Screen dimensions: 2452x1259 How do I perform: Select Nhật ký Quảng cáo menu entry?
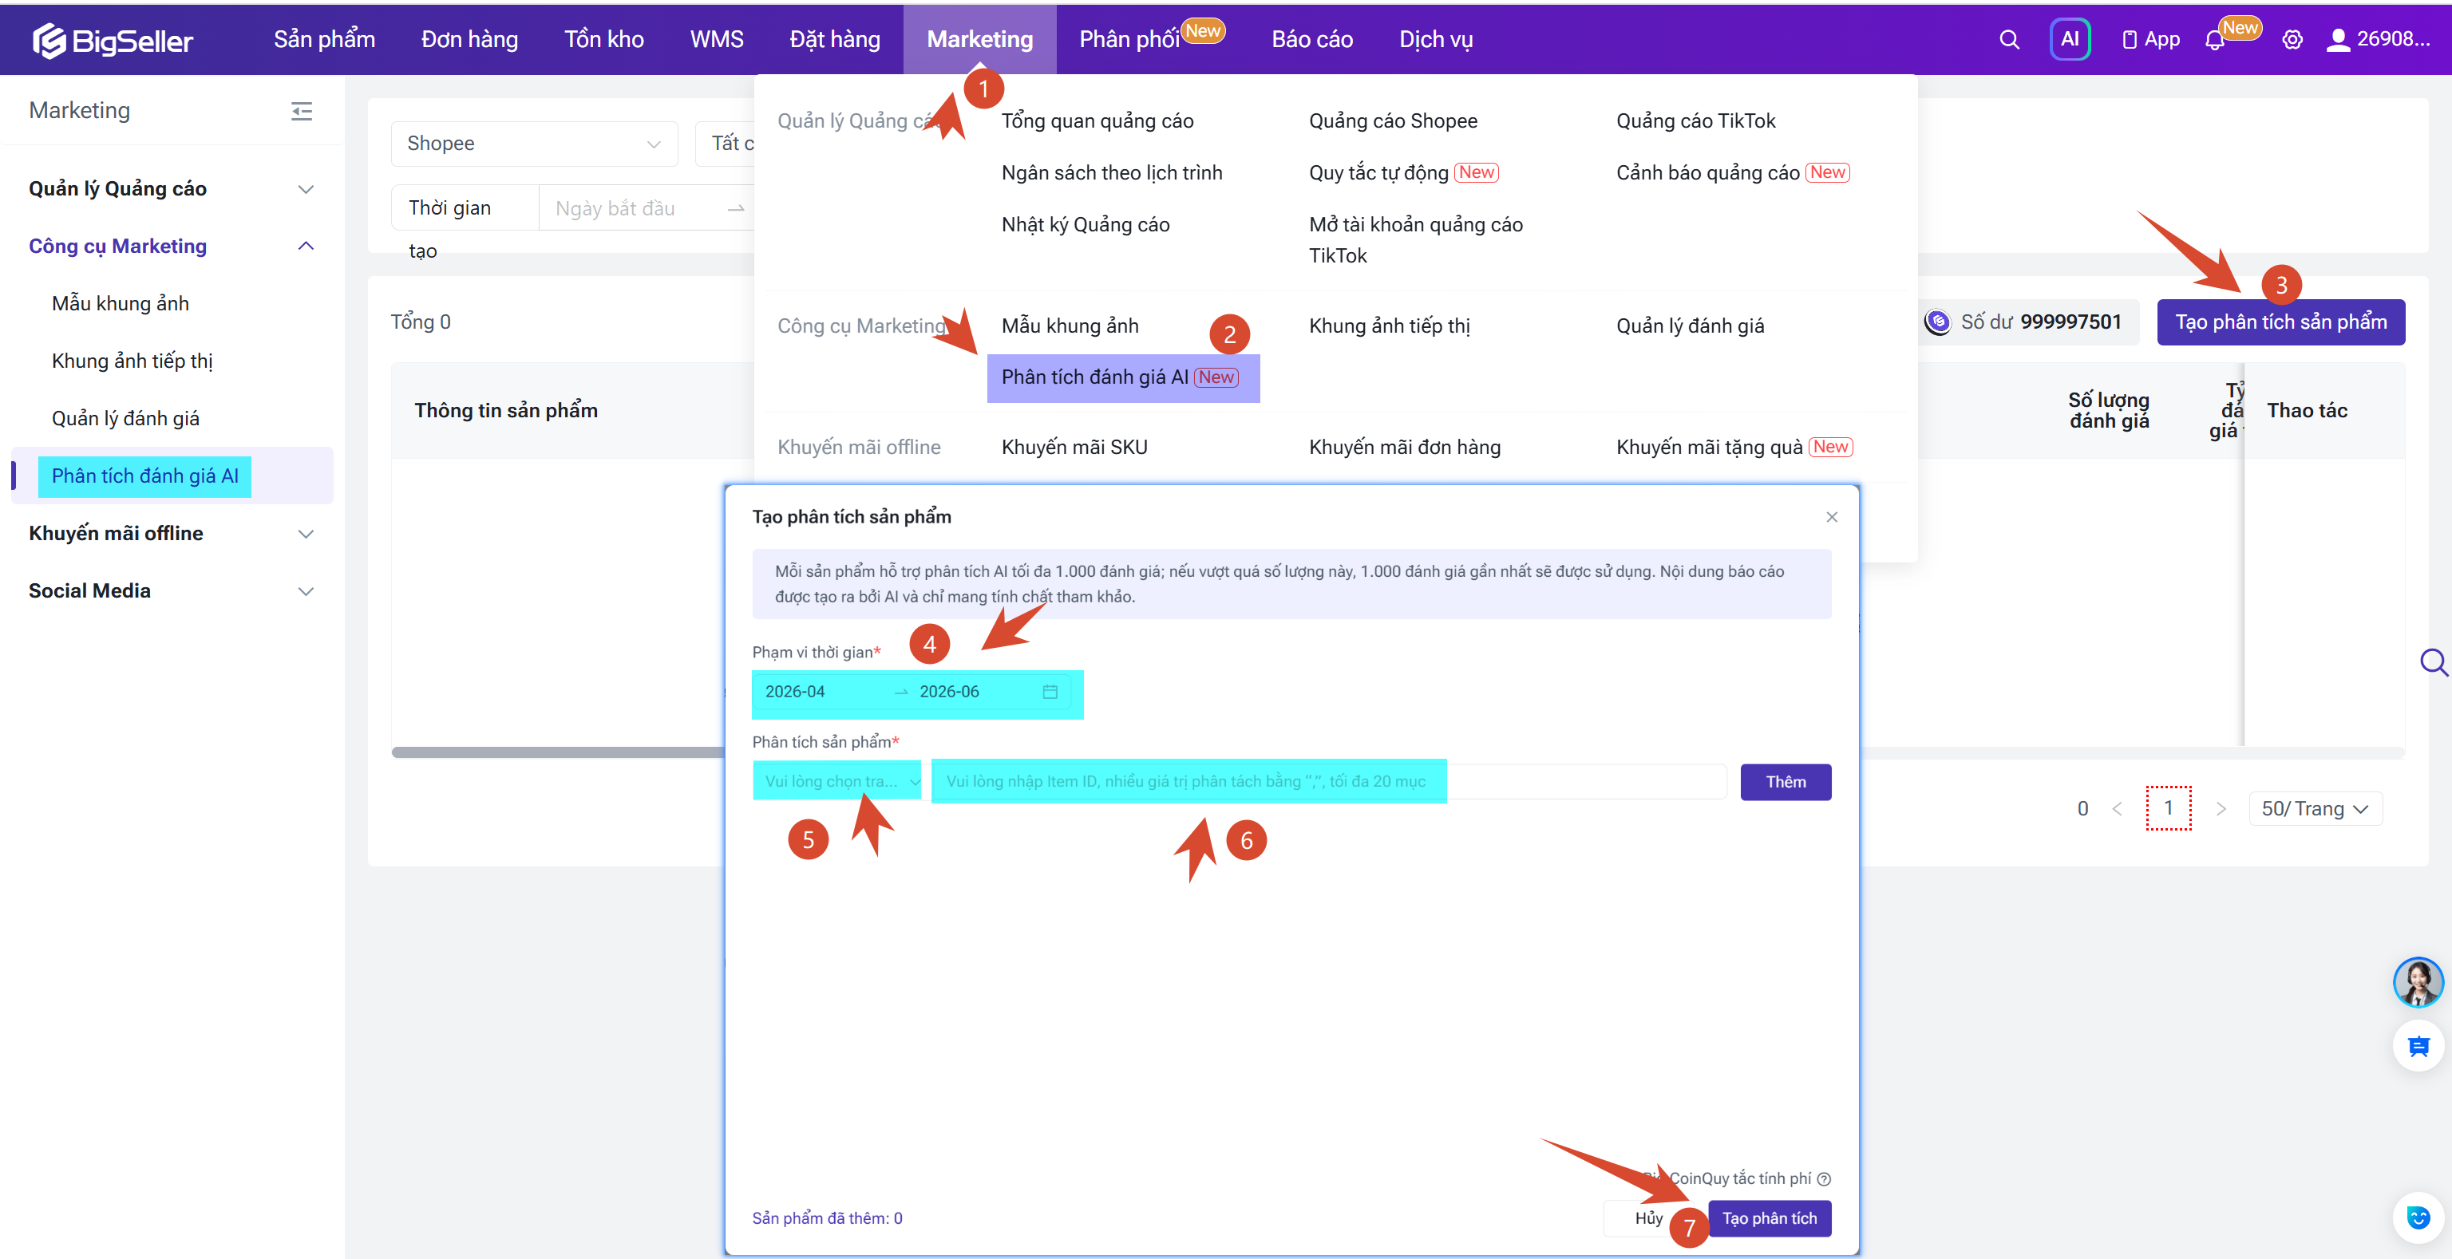pyautogui.click(x=1086, y=224)
